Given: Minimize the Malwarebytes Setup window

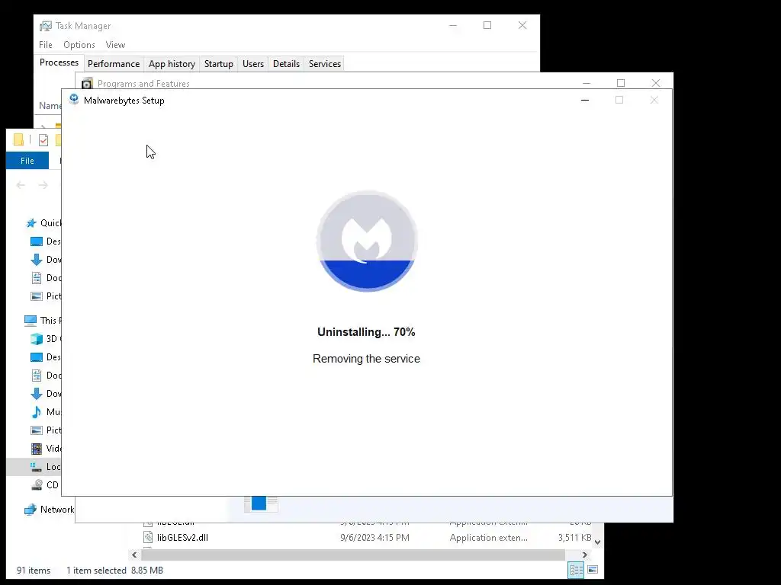Looking at the screenshot, I should [585, 100].
